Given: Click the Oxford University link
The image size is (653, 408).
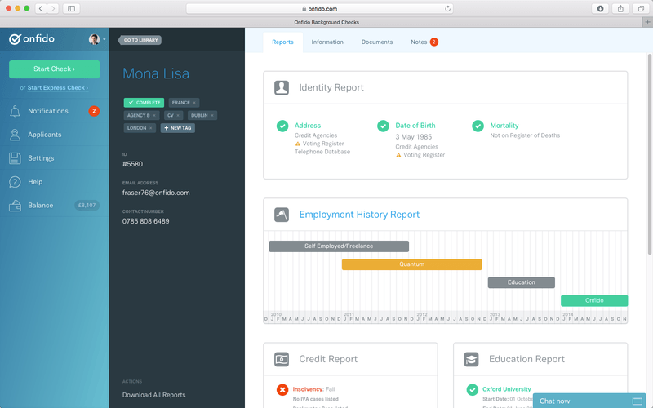Looking at the screenshot, I should tap(506, 389).
